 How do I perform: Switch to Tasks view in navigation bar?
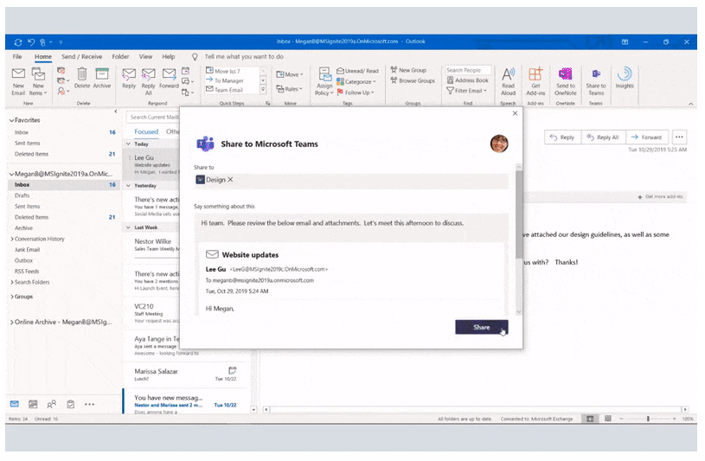tap(71, 404)
